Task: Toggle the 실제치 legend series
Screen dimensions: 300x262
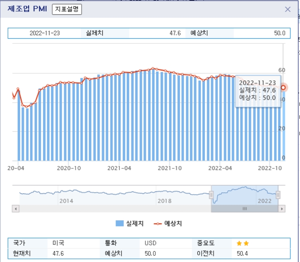Action: (129, 223)
